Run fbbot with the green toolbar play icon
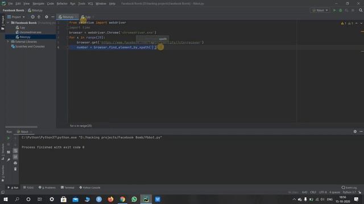This screenshot has height=204, width=364. [x=334, y=10]
